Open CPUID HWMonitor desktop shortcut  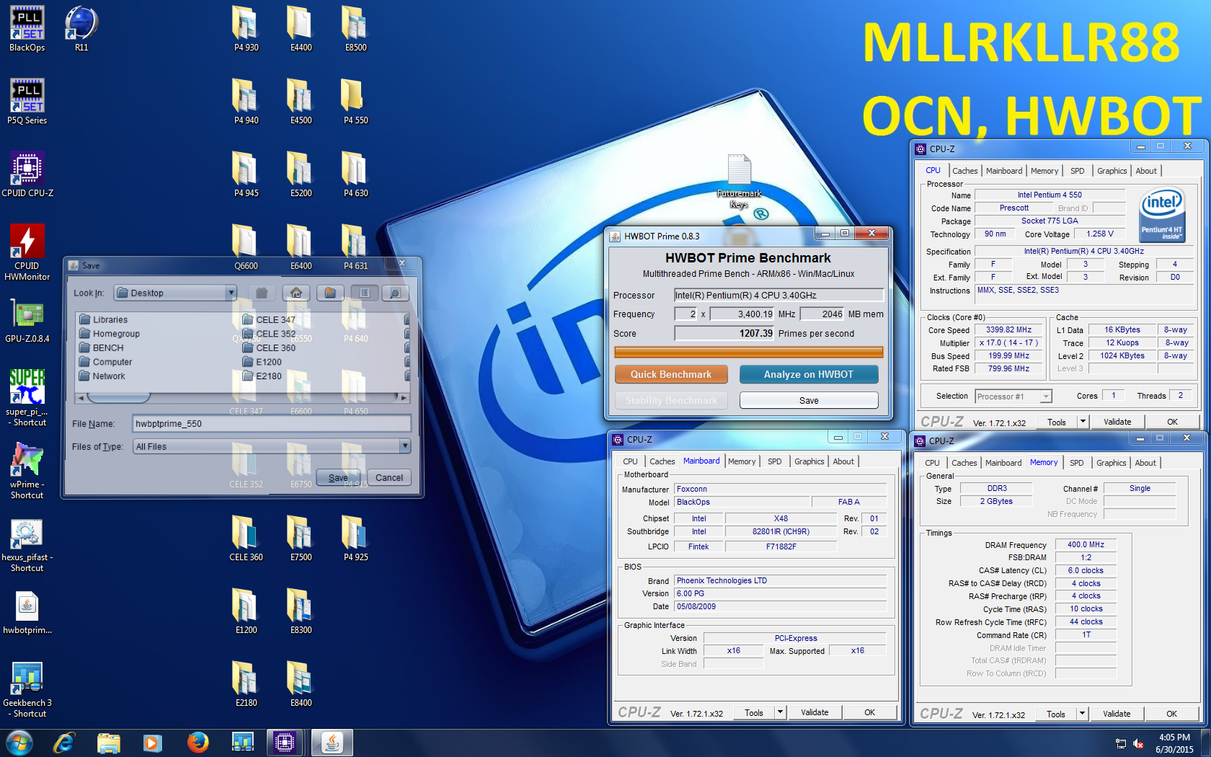click(x=27, y=252)
